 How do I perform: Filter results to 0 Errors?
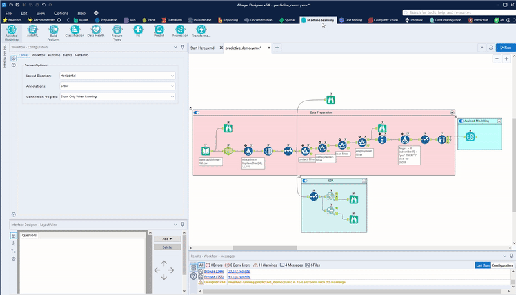click(214, 265)
